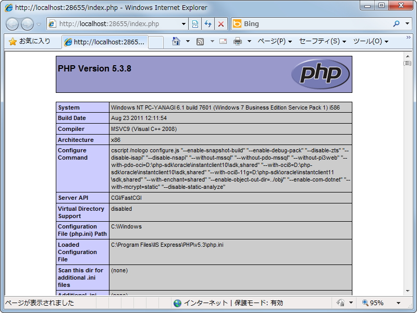Click the Refresh icon in the address bar
The height and width of the screenshot is (313, 417).
click(x=208, y=24)
